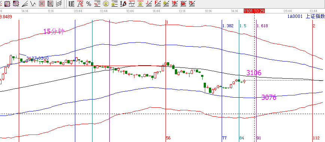This screenshot has height=142, width=325.
Task: Pick the zigzag wave line tool
Action: click(33, 3)
